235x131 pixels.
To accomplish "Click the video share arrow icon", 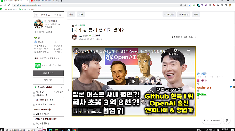I will click(188, 50).
